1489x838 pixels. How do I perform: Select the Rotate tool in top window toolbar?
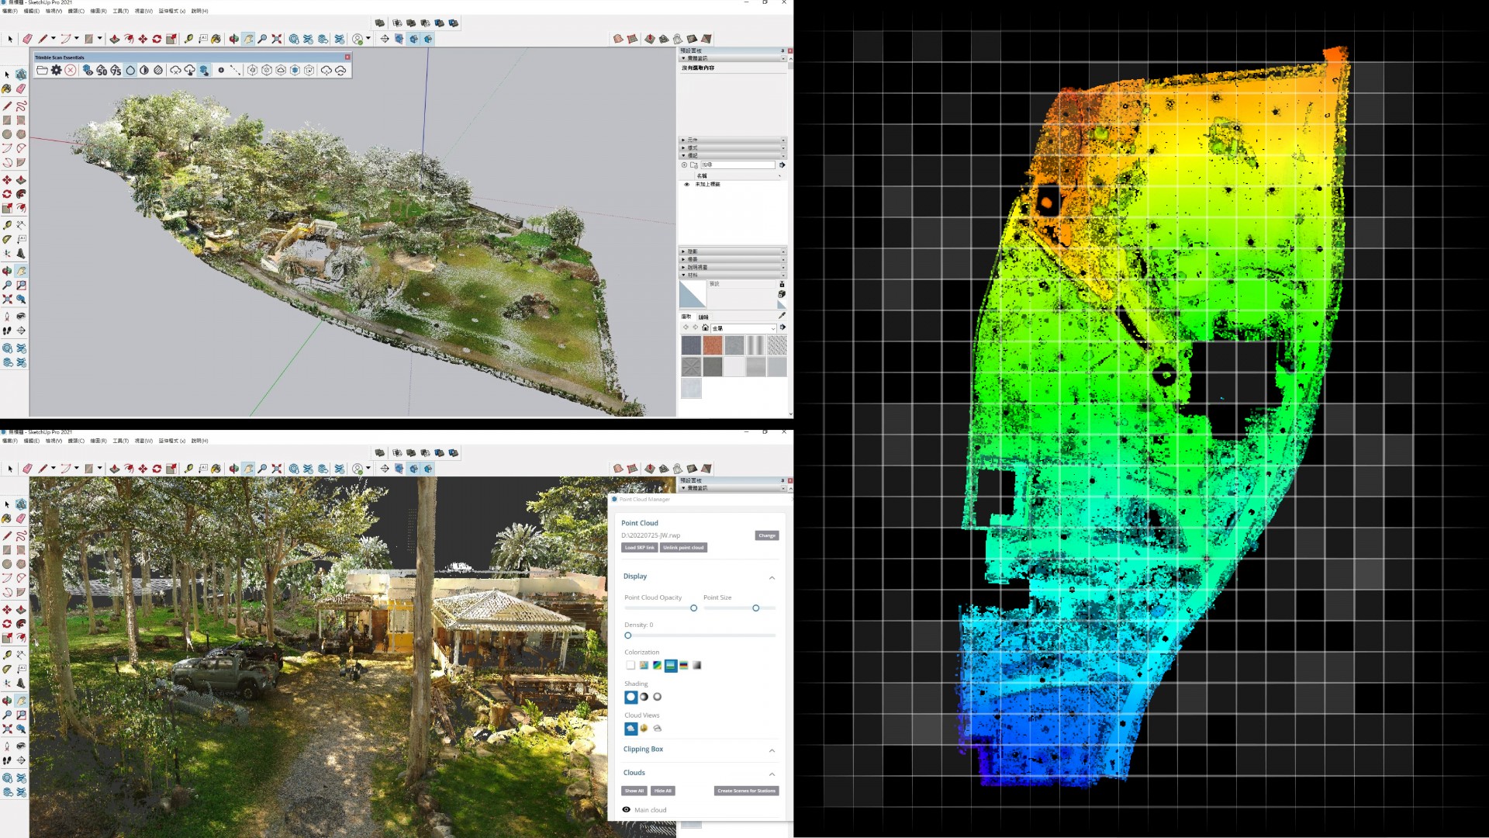coord(157,39)
